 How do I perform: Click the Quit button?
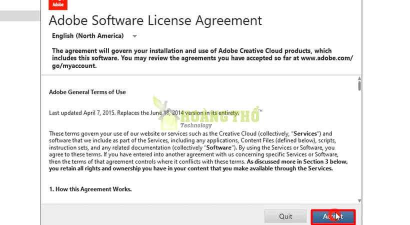[285, 216]
